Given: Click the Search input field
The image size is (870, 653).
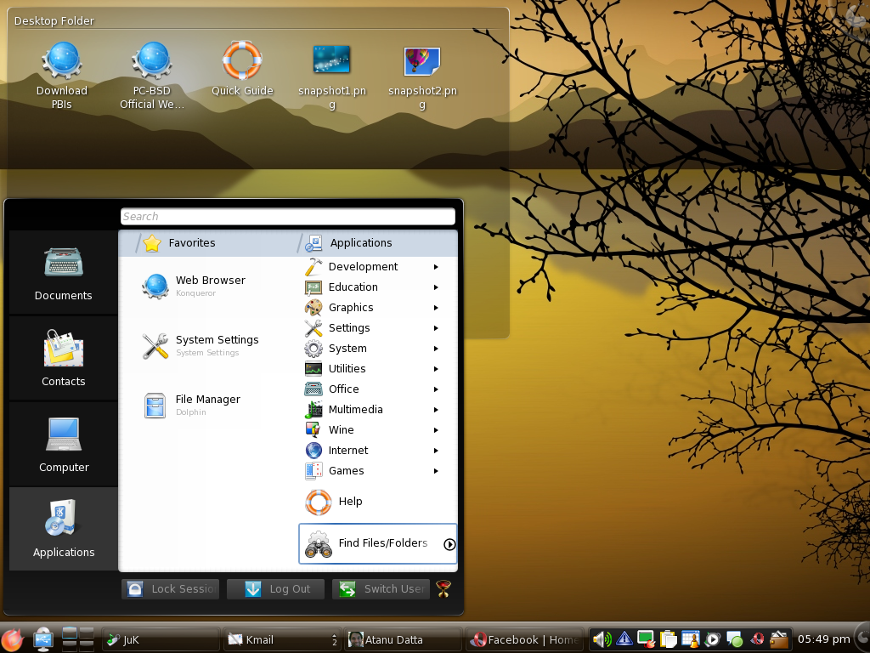Looking at the screenshot, I should 288,217.
